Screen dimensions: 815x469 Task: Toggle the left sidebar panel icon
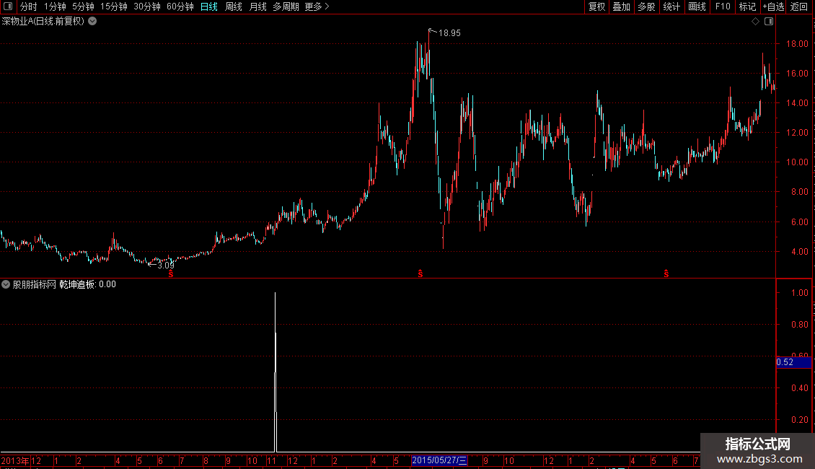point(8,6)
